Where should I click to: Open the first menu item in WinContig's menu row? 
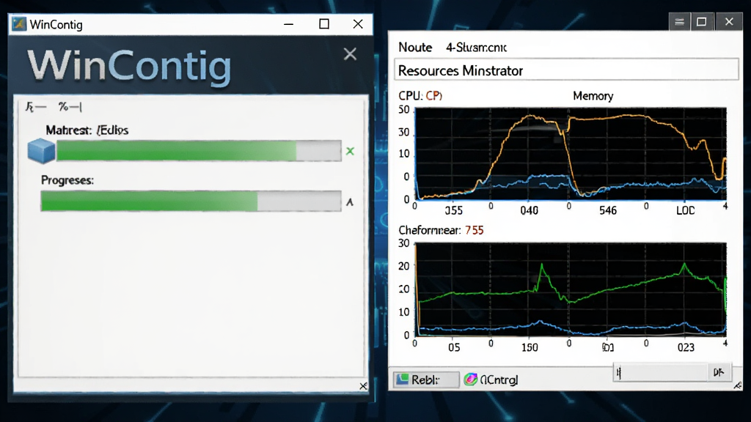point(35,107)
